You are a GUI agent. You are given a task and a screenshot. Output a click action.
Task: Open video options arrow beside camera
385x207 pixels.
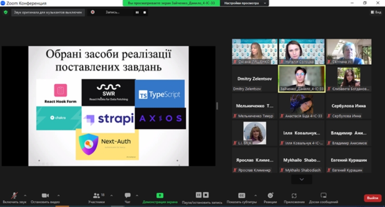(58, 195)
